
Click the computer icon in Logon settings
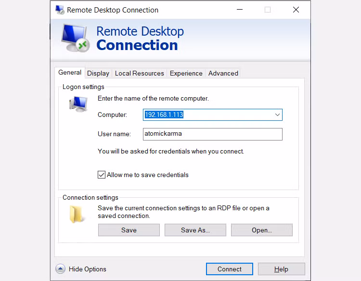coord(78,104)
